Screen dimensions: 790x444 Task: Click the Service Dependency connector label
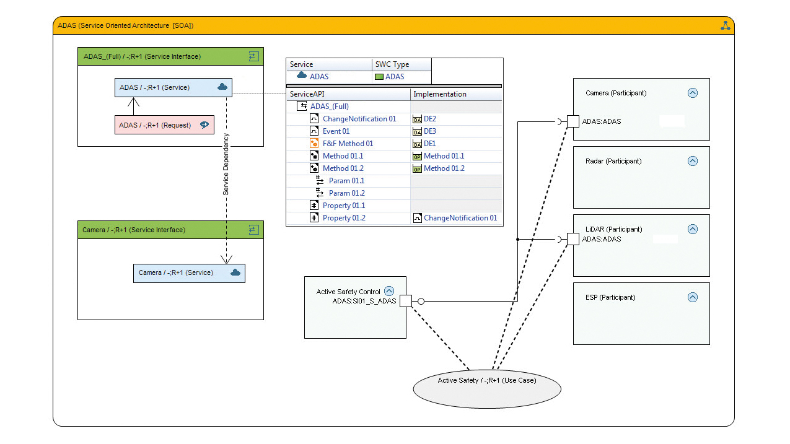[x=226, y=165]
